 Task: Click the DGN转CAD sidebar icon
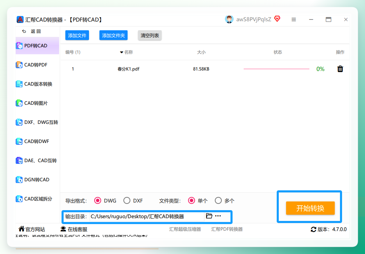[19, 180]
